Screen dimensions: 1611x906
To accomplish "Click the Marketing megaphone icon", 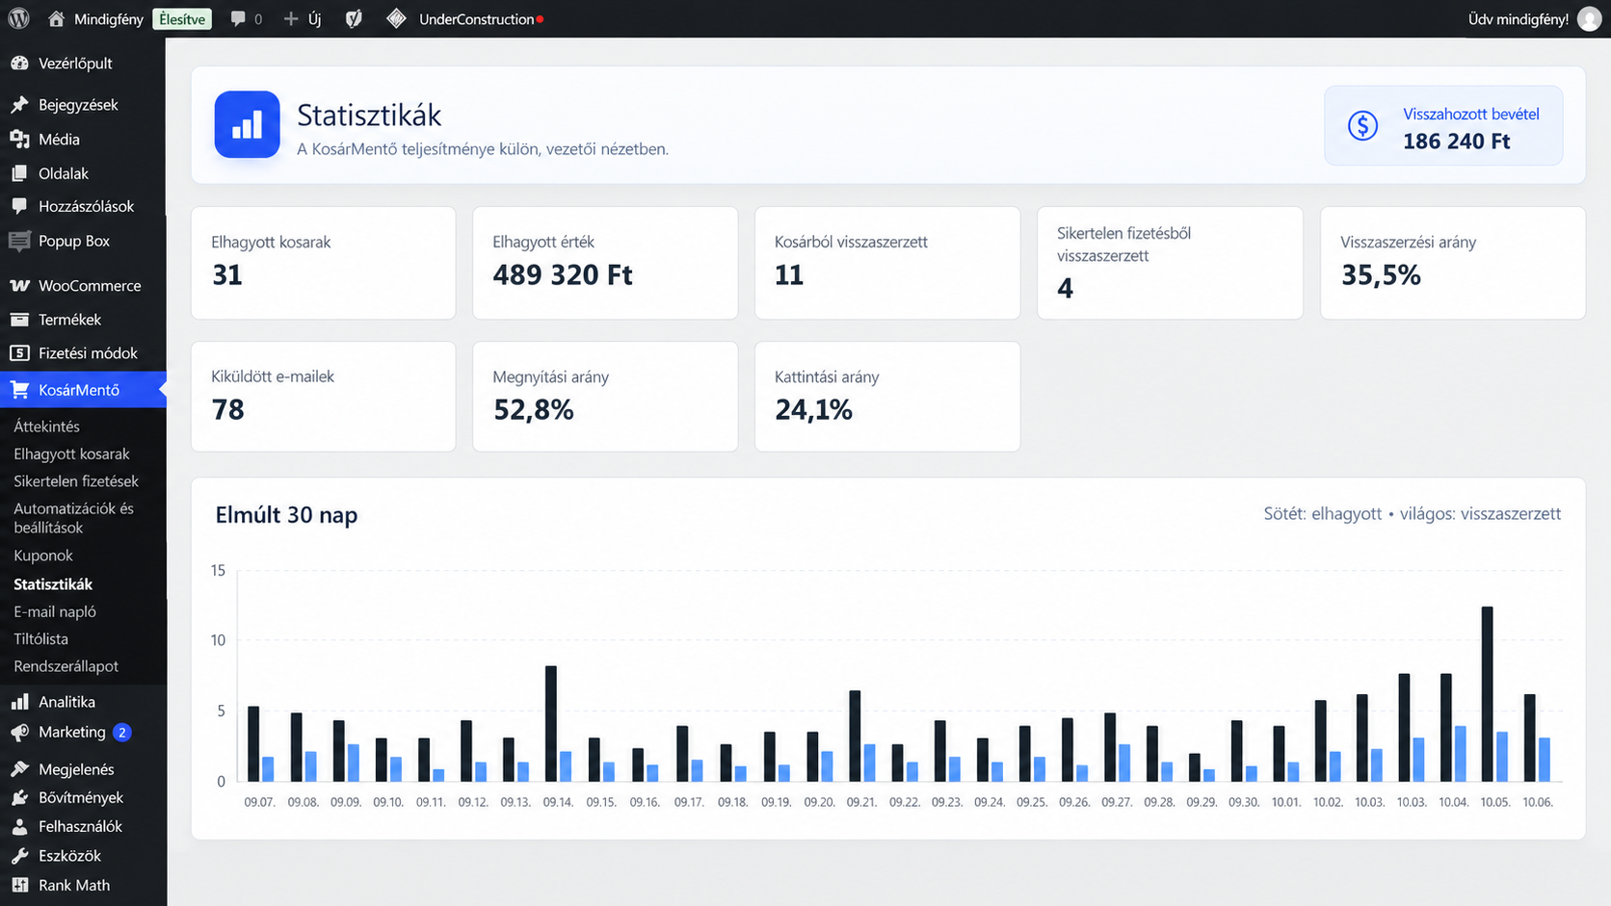I will point(19,733).
